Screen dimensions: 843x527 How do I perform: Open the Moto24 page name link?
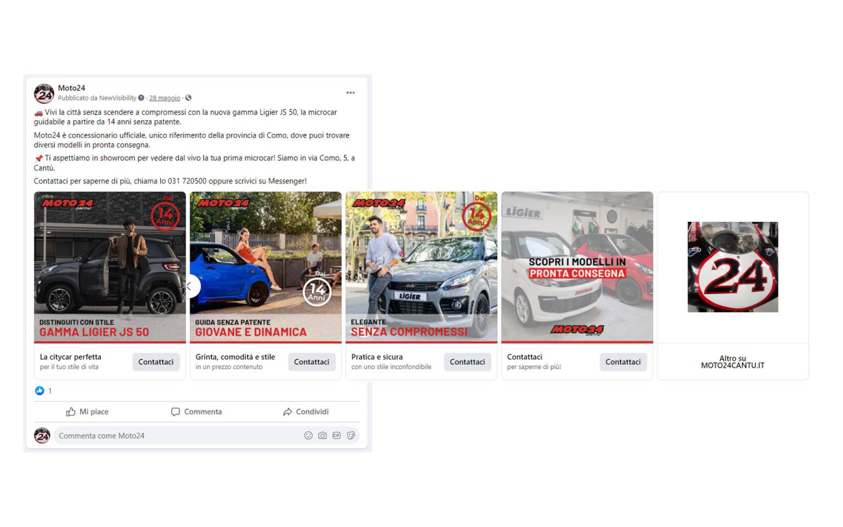(x=71, y=88)
